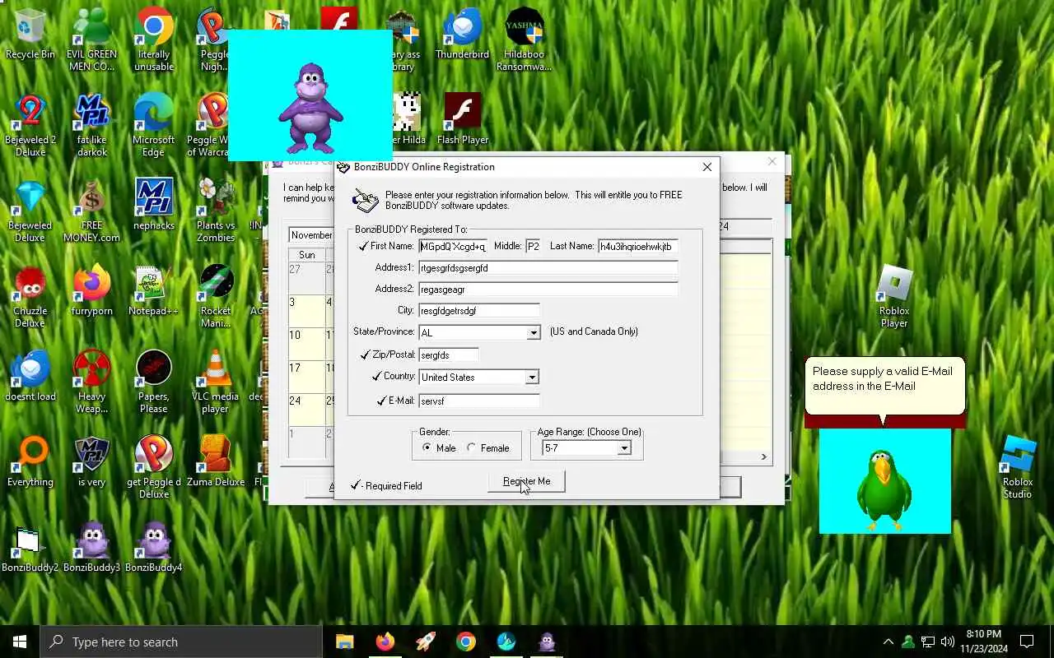1054x658 pixels.
Task: Open the Recycle Bin desktop icon
Action: pyautogui.click(x=30, y=35)
